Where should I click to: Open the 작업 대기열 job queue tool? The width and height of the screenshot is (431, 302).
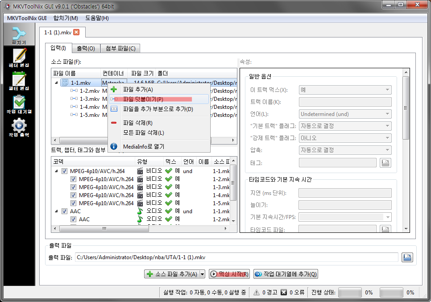click(19, 104)
